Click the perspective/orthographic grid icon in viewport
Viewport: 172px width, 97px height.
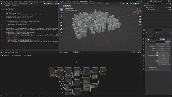(x=140, y=25)
